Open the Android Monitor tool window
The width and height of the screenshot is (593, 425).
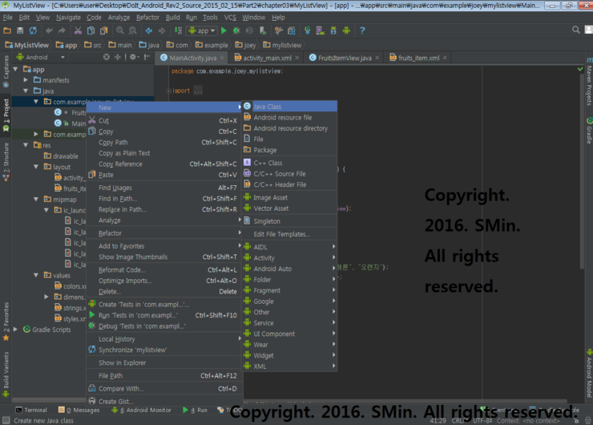pyautogui.click(x=142, y=410)
